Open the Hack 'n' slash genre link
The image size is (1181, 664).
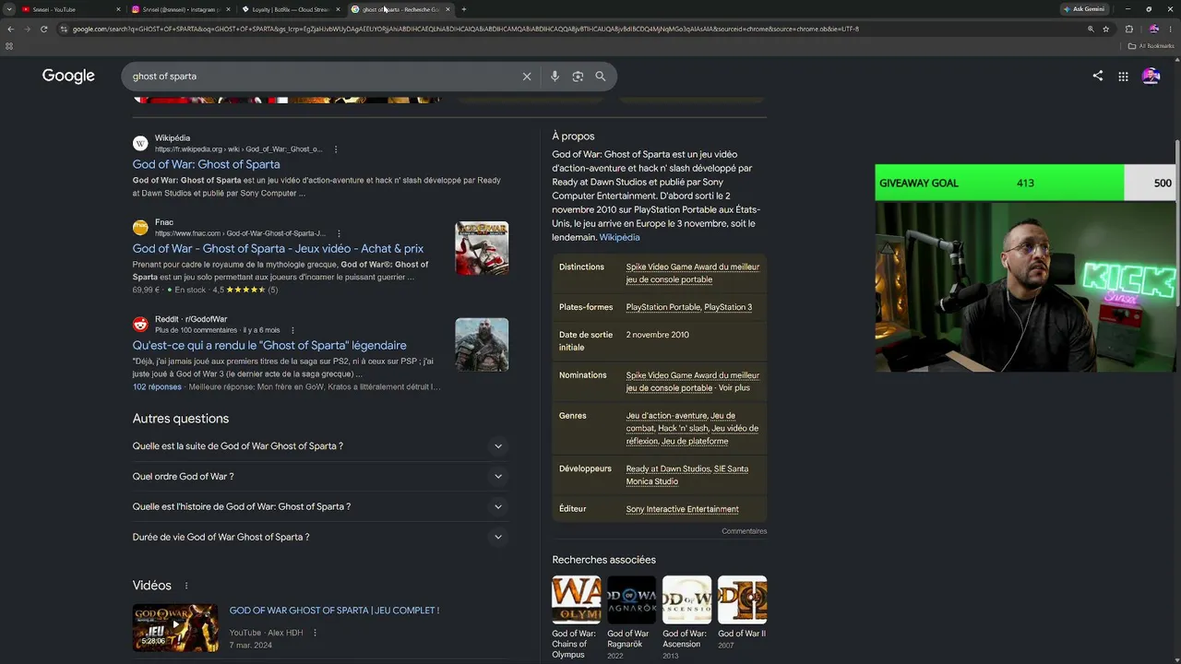683,429
